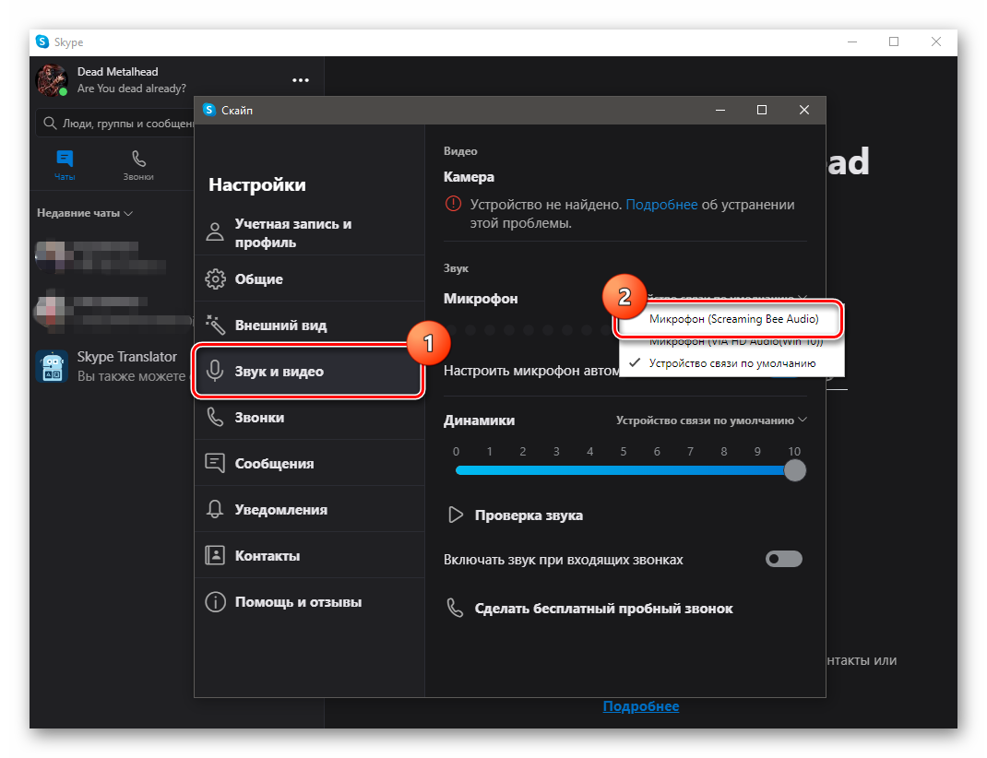Expand the Recent chats list chevron
The image size is (987, 758).
128,213
